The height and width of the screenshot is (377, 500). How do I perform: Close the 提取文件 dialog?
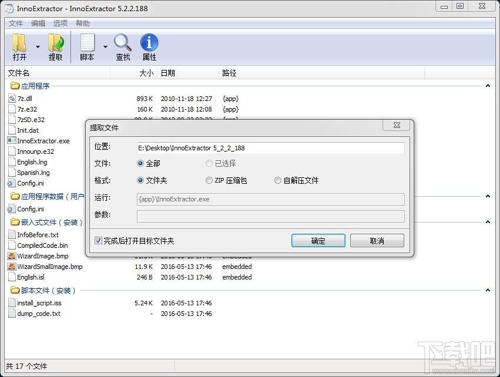397,125
